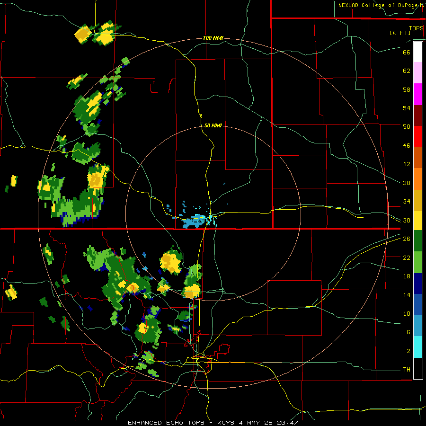Click the "TOPS" legend title
426x426 pixels.
point(416,28)
